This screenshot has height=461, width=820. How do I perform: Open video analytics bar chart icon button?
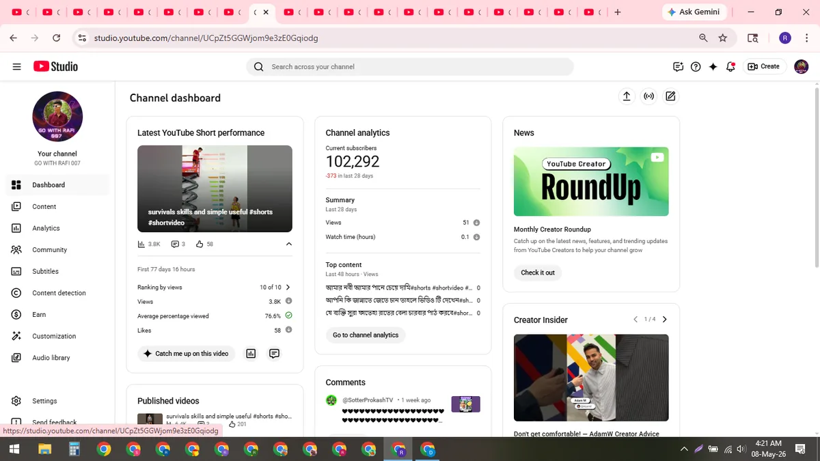pyautogui.click(x=251, y=354)
